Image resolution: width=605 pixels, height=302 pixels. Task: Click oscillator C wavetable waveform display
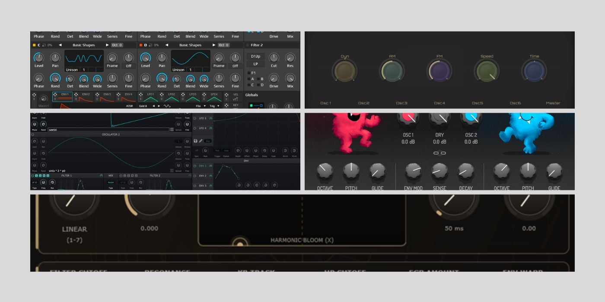(84, 58)
